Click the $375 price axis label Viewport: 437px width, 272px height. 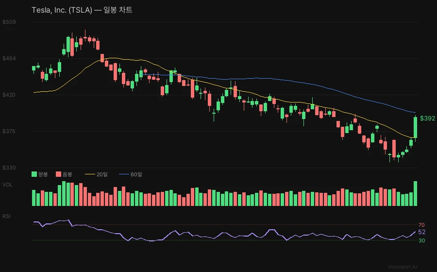pyautogui.click(x=9, y=131)
